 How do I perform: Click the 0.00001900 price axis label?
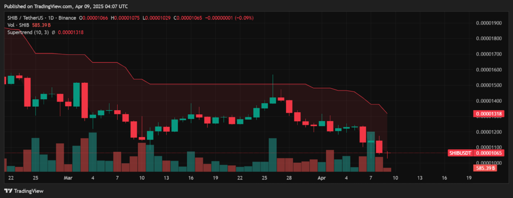click(489, 23)
